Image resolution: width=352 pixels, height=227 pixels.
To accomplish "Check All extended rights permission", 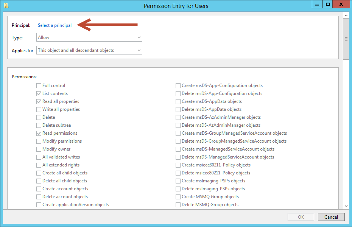I will coord(39,165).
